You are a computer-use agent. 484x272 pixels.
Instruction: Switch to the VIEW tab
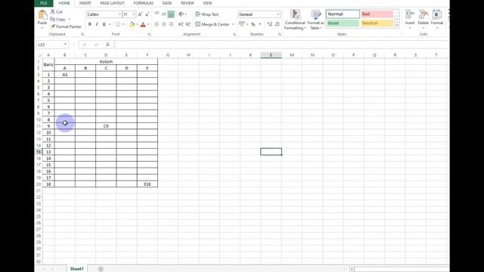pyautogui.click(x=207, y=3)
